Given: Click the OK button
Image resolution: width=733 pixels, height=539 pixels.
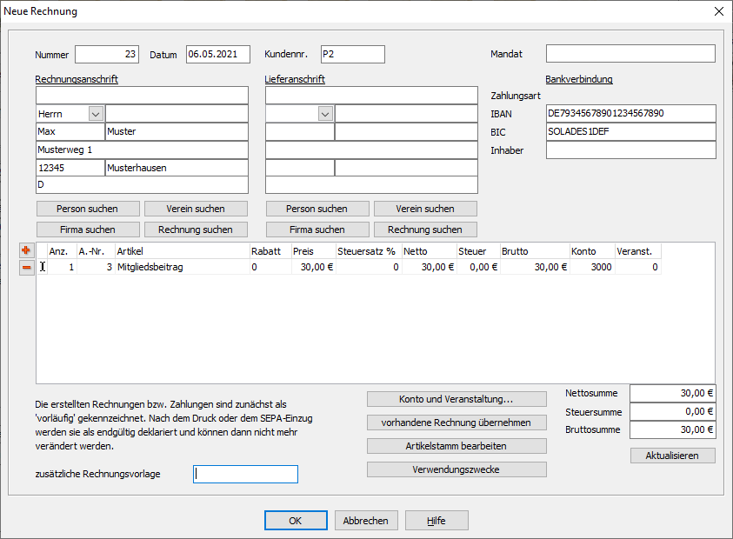Looking at the screenshot, I should (x=296, y=520).
